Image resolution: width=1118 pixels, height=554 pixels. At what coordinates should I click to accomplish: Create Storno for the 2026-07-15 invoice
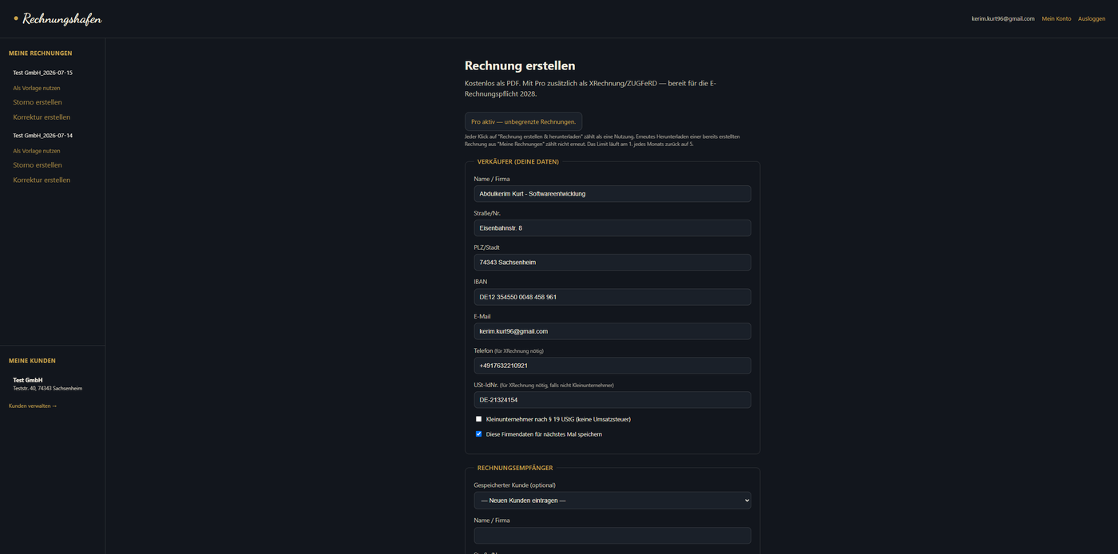pos(38,102)
